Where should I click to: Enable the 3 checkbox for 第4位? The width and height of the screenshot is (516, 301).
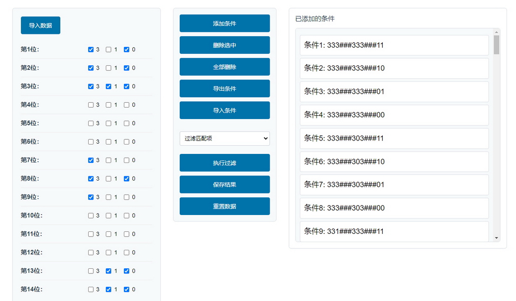pyautogui.click(x=91, y=105)
